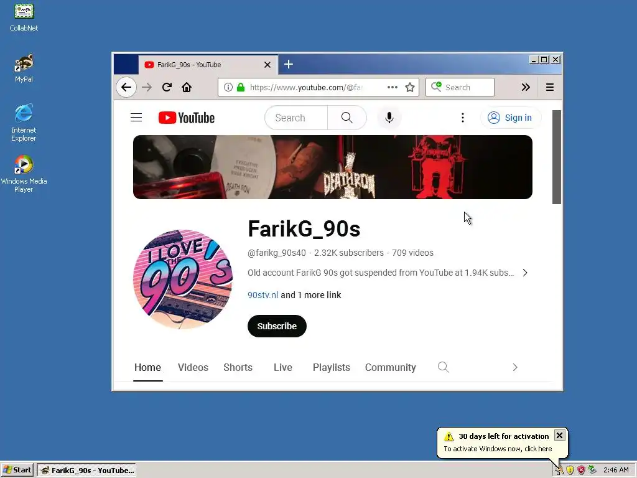The height and width of the screenshot is (478, 637).
Task: Open the Community channel tab
Action: pos(391,367)
